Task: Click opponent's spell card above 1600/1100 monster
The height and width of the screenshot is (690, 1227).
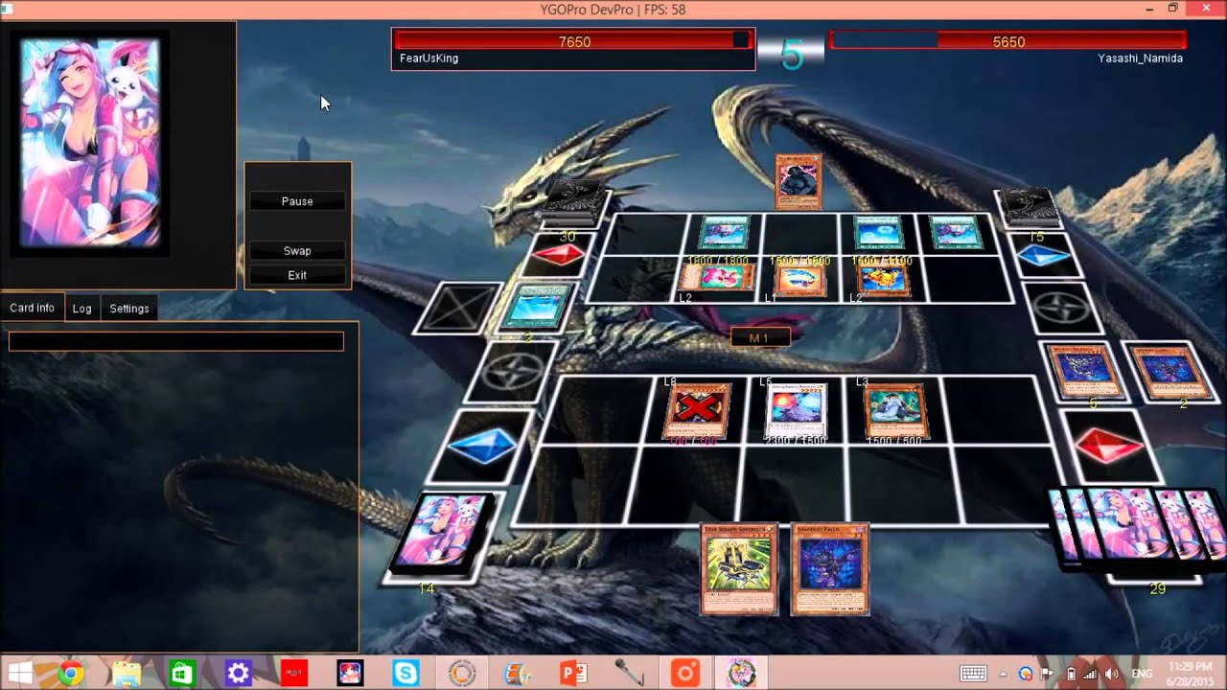Action: click(878, 233)
